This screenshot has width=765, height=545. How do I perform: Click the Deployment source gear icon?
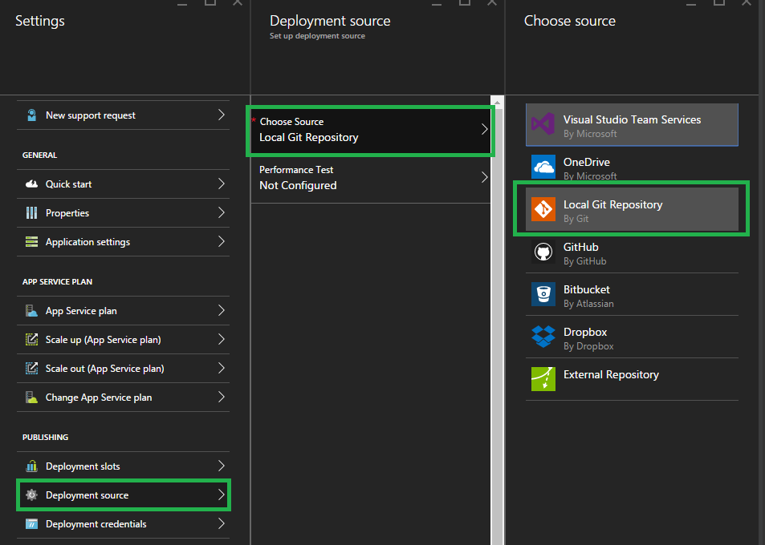pos(31,495)
